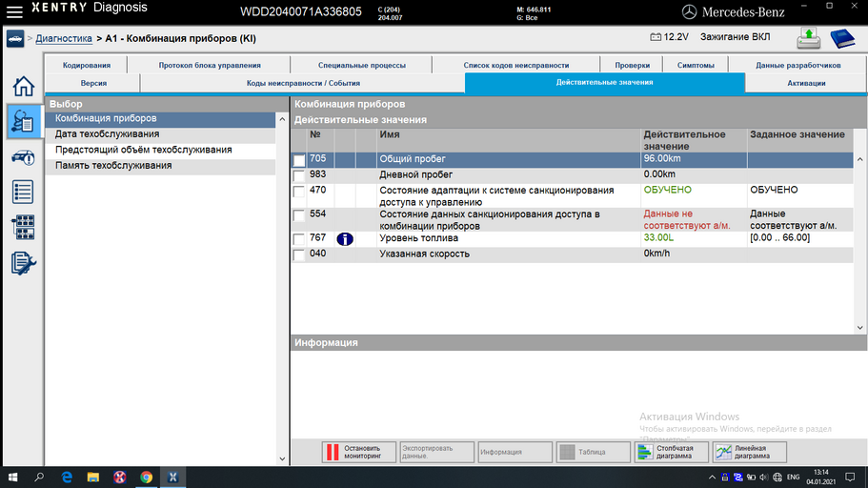868x488 pixels.
Task: Select Предстоящий объём техобслуживания item
Action: pos(160,150)
